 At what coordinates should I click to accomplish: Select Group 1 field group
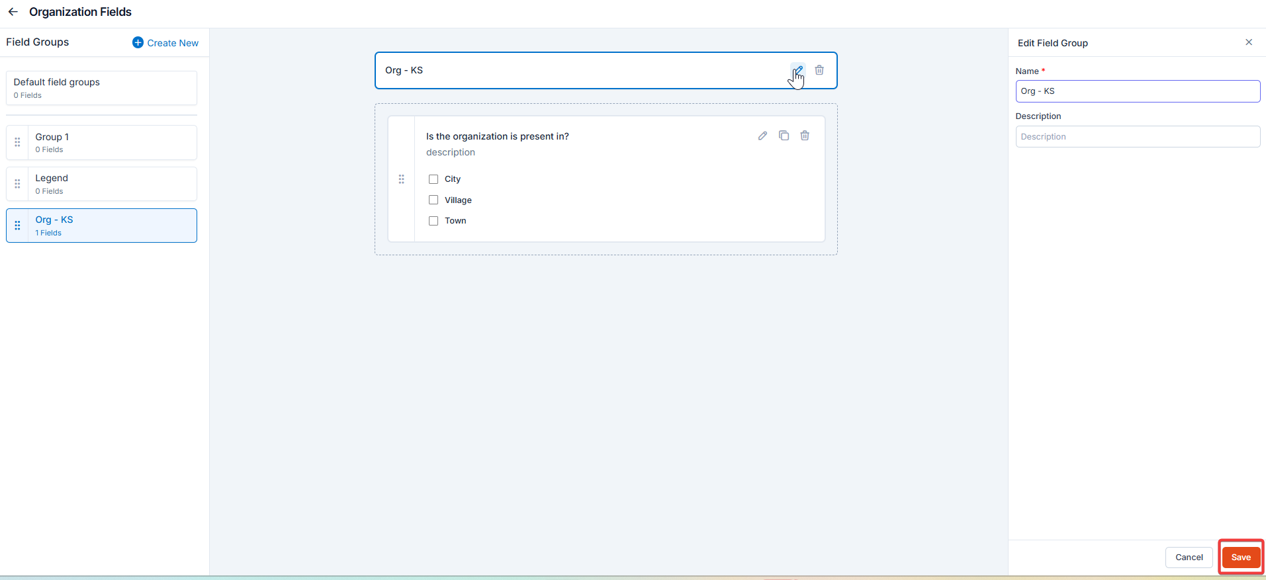click(101, 142)
